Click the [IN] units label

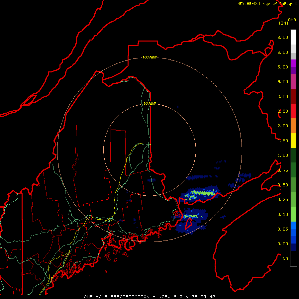[283, 23]
